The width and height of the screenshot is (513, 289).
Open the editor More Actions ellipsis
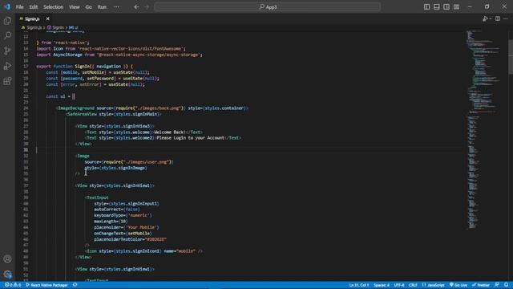(x=506, y=18)
